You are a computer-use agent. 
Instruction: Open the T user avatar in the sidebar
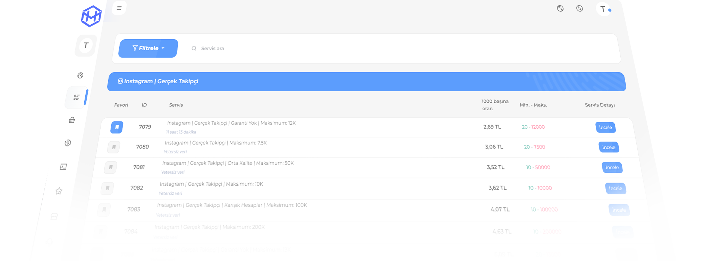click(x=86, y=45)
